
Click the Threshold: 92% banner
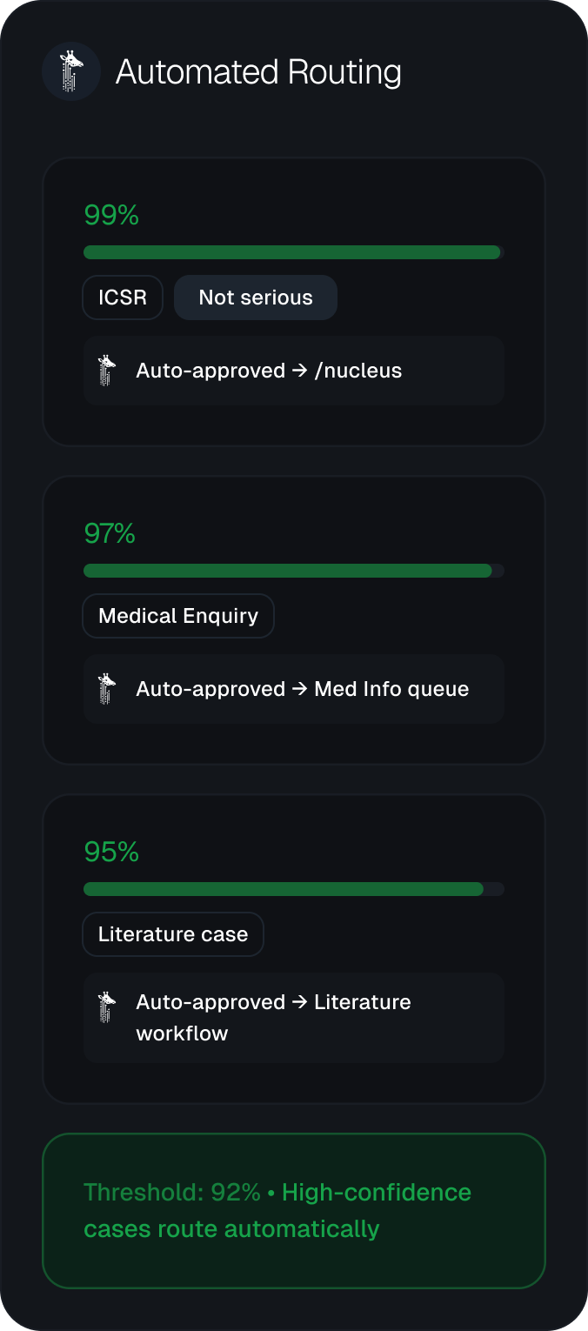click(294, 1211)
